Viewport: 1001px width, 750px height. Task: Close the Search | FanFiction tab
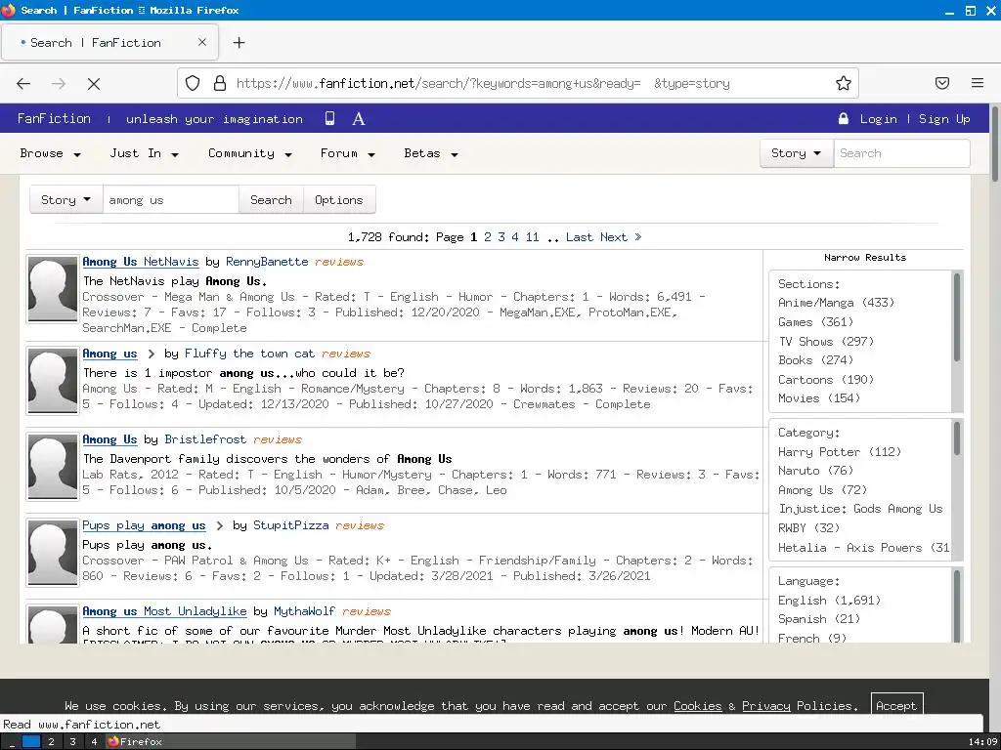[202, 42]
